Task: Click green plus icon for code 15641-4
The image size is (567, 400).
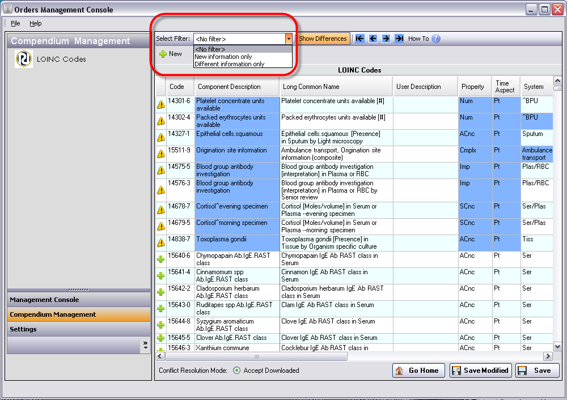Action: tap(161, 276)
